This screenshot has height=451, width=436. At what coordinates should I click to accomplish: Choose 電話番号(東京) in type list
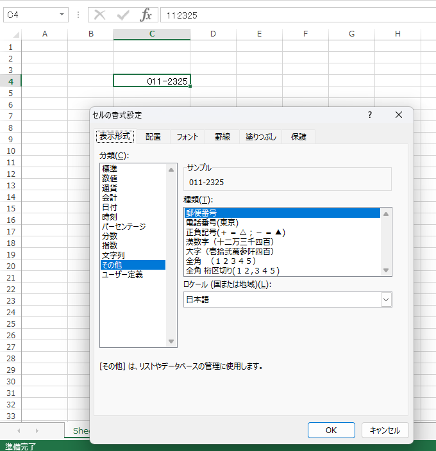212,223
